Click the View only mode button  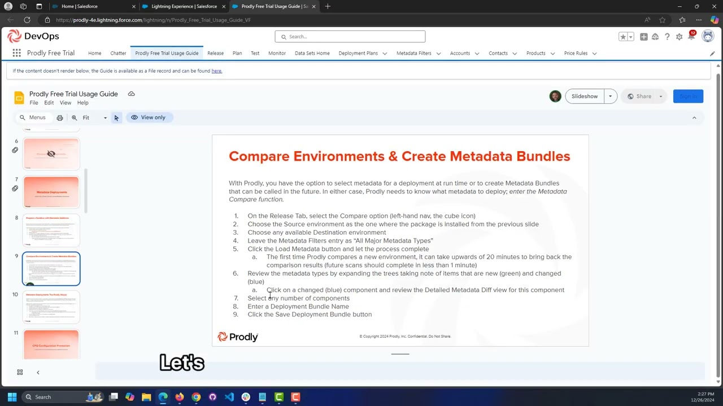(149, 117)
